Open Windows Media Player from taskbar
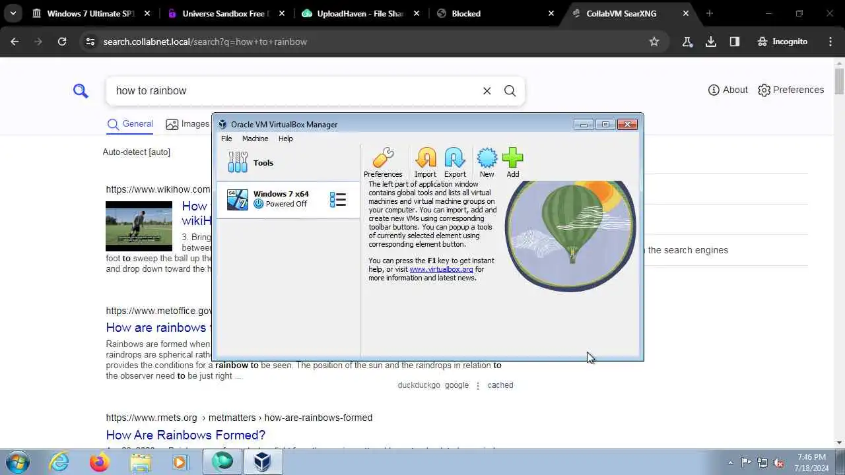 pos(180,462)
